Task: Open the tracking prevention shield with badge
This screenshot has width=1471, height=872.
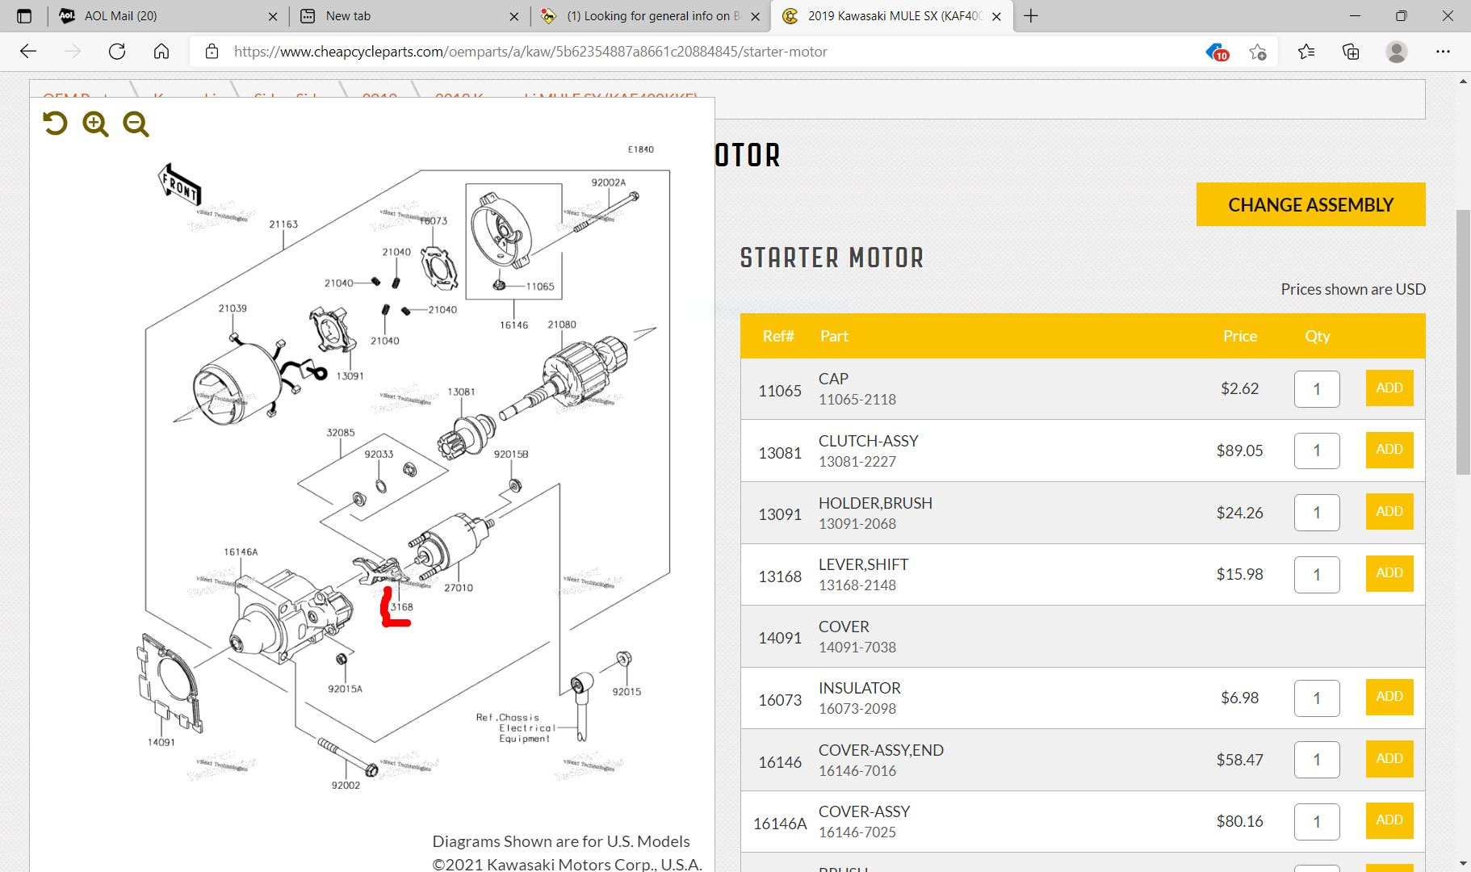Action: tap(1217, 52)
